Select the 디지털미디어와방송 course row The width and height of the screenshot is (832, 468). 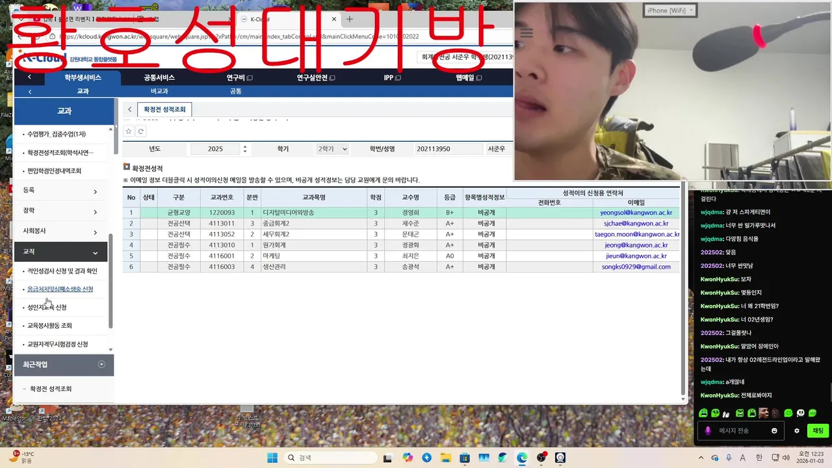[x=402, y=213]
